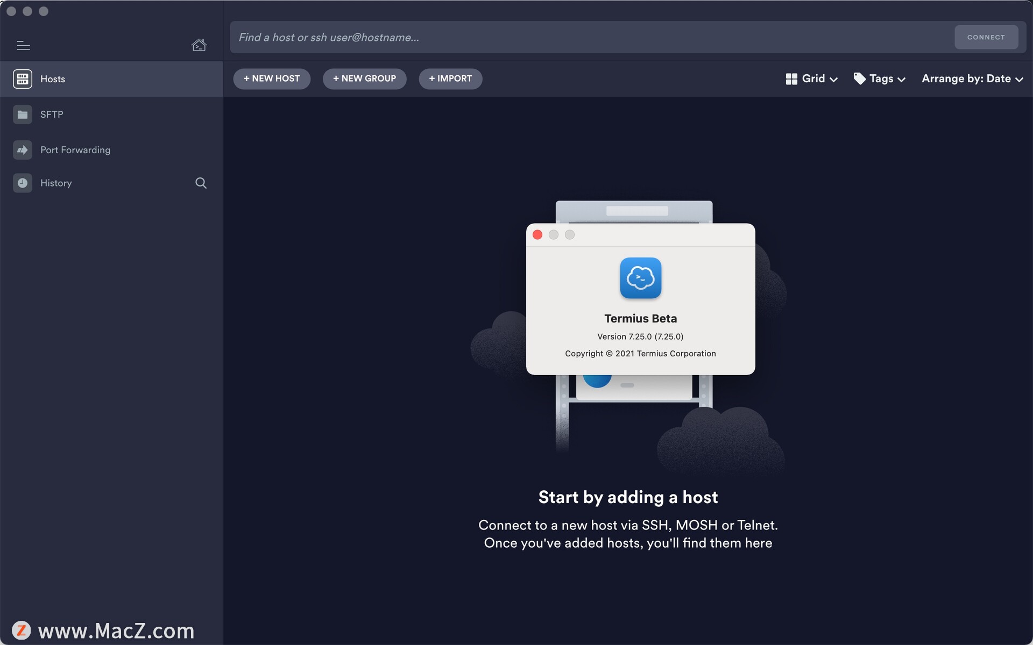This screenshot has width=1033, height=645.
Task: Click the History clock icon
Action: [x=23, y=183]
